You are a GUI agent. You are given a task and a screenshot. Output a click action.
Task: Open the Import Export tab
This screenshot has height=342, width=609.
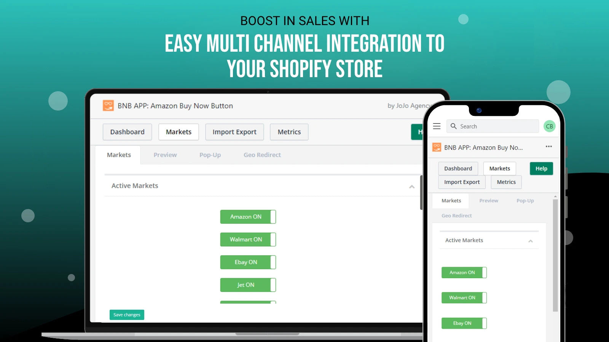[234, 132]
